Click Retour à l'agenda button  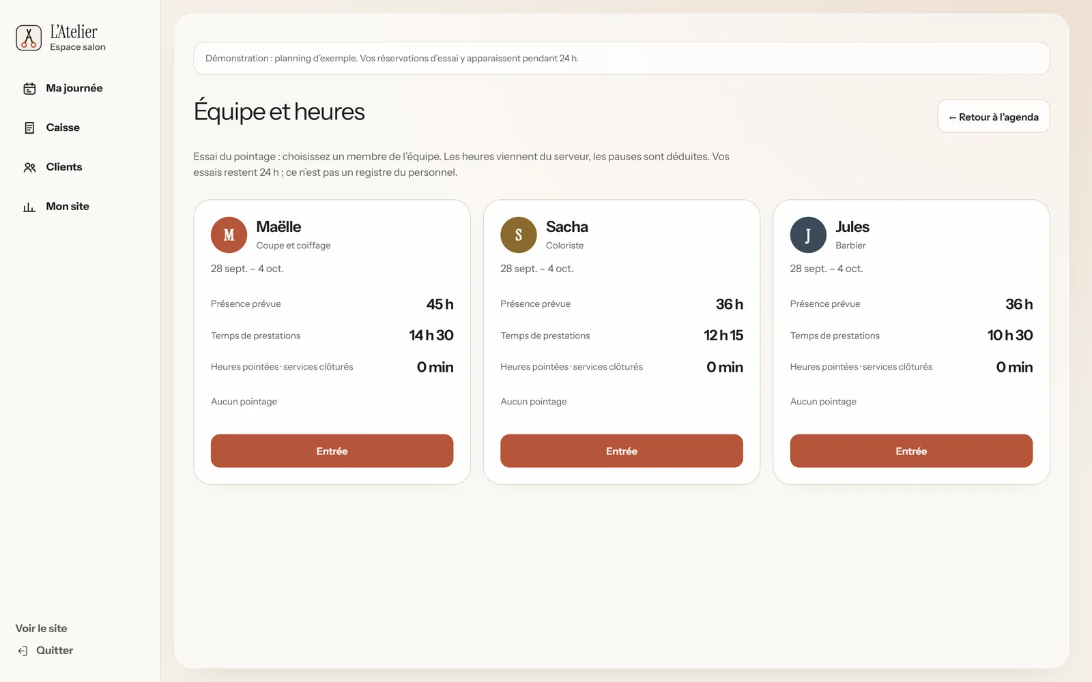(x=993, y=117)
